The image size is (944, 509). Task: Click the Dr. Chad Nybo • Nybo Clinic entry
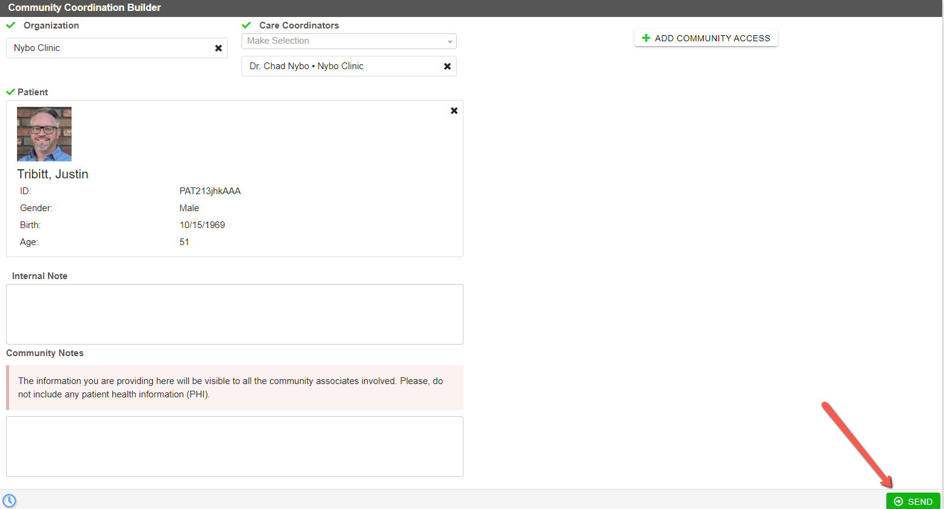point(349,66)
